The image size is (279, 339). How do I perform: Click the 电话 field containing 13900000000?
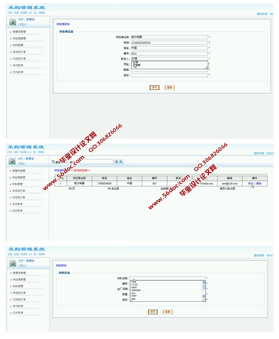pos(169,43)
